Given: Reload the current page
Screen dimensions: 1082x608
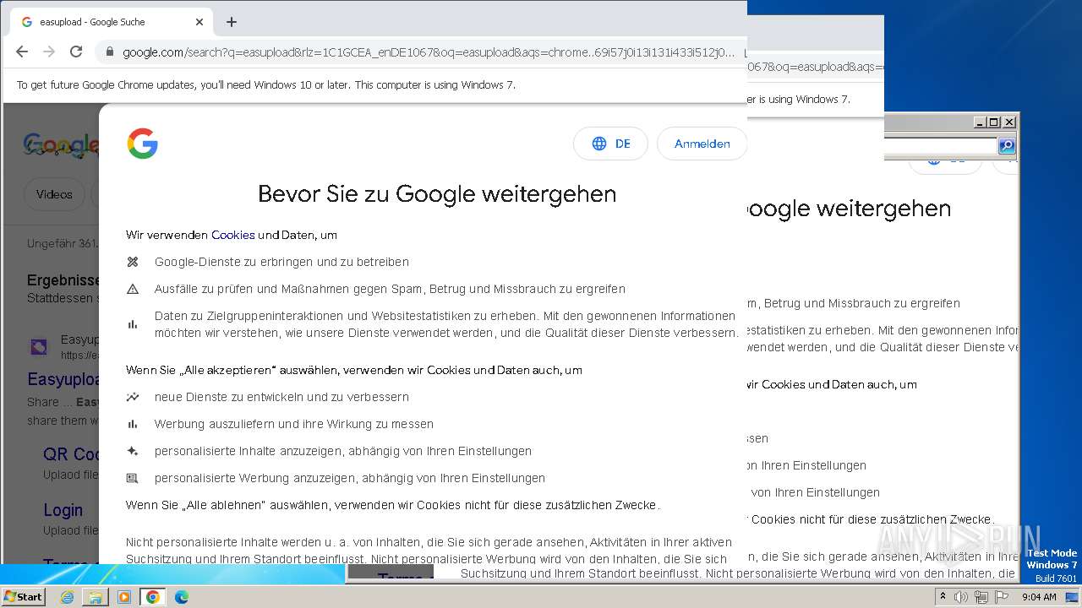Looking at the screenshot, I should (76, 52).
